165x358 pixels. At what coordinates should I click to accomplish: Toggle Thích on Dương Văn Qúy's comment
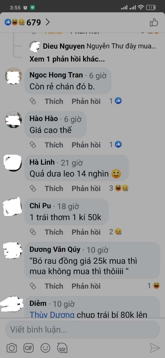tap(54, 286)
